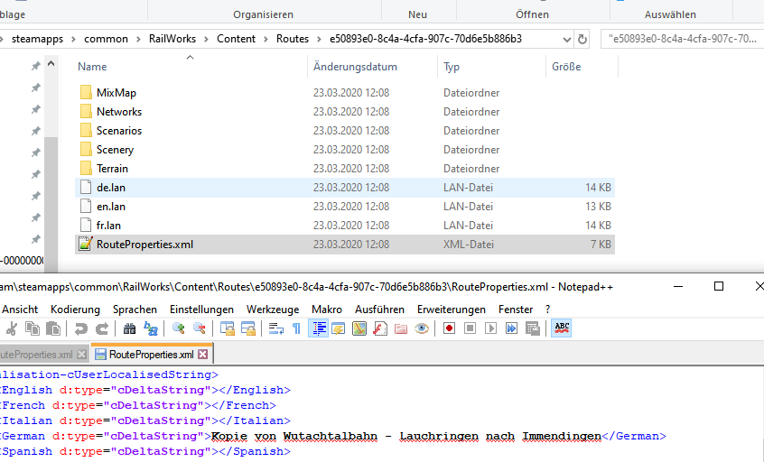Click the Zoom In magnifier icon
The width and height of the screenshot is (764, 462).
179,328
